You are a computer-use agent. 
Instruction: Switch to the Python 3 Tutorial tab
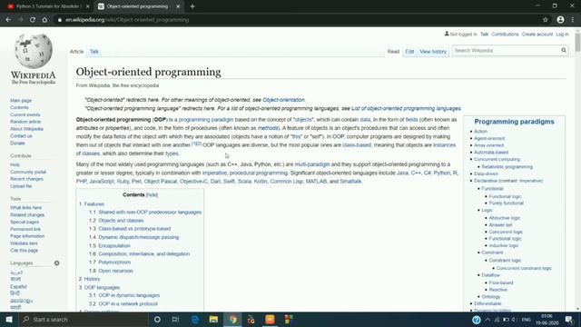(47, 6)
